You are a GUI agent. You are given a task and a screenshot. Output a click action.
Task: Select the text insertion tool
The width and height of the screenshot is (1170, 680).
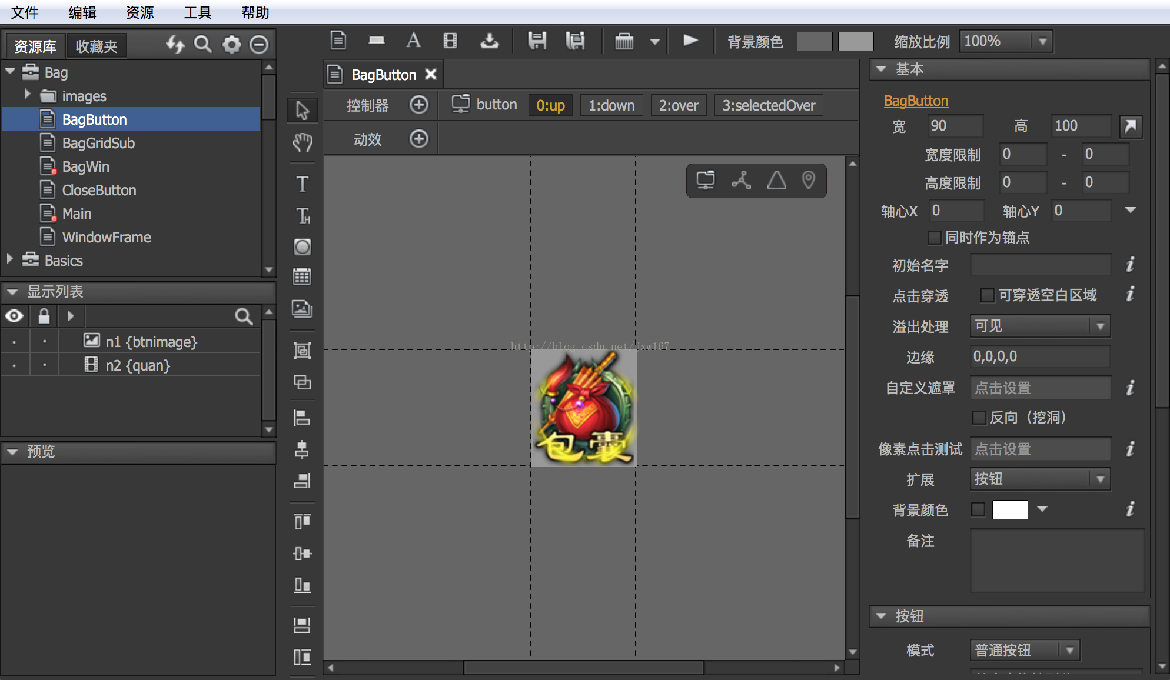click(302, 184)
